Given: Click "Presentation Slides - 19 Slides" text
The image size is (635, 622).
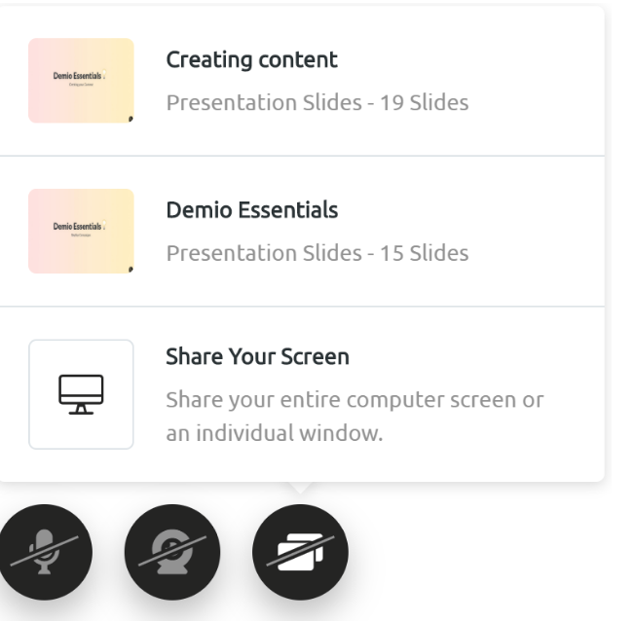Looking at the screenshot, I should [317, 102].
